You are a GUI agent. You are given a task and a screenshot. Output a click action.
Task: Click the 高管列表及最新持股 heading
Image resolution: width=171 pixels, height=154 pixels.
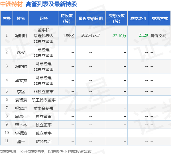point(51,4)
